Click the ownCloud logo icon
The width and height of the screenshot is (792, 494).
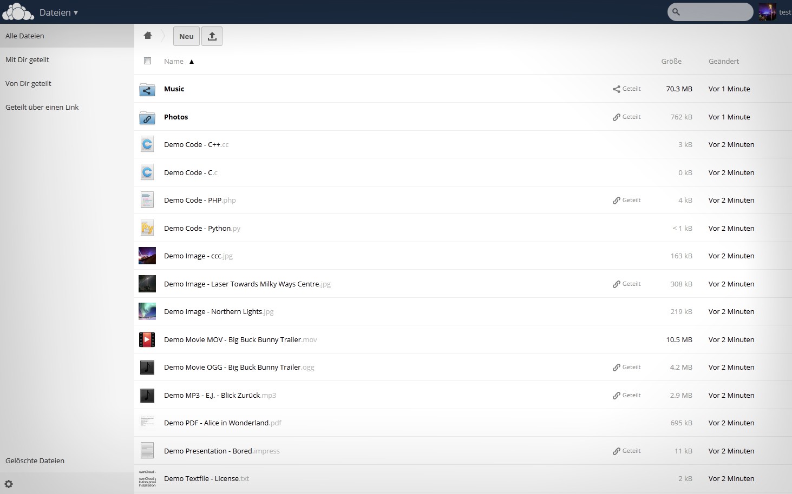(18, 12)
